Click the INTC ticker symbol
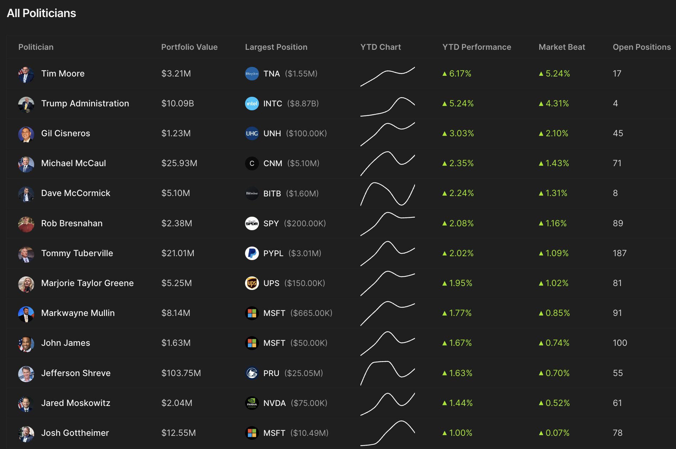676x449 pixels. pos(273,104)
